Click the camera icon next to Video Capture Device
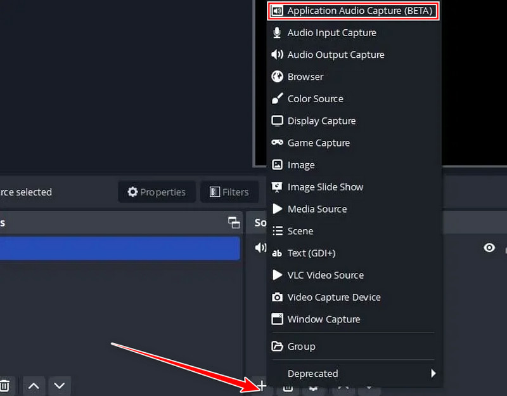Screen dimensions: 507x396 point(277,297)
